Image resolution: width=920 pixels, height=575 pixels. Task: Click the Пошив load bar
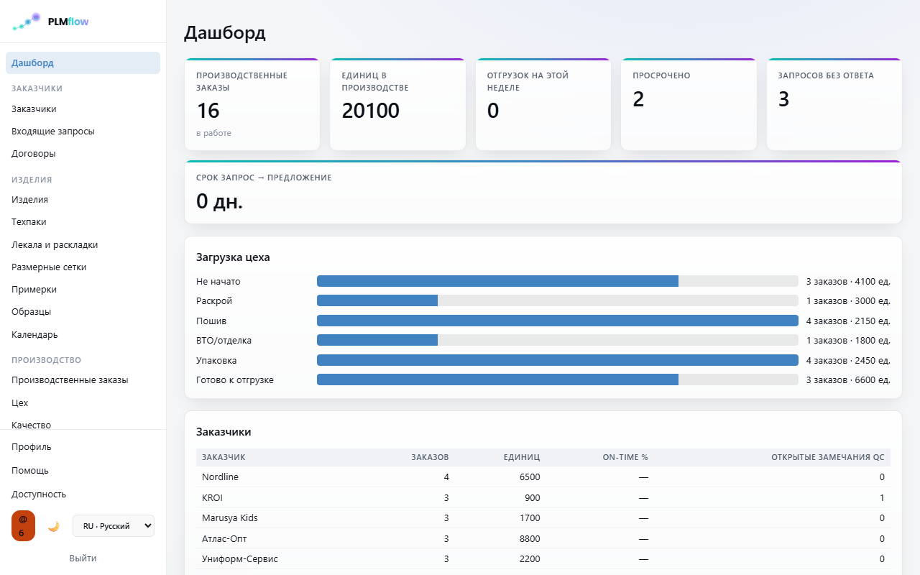click(x=558, y=321)
